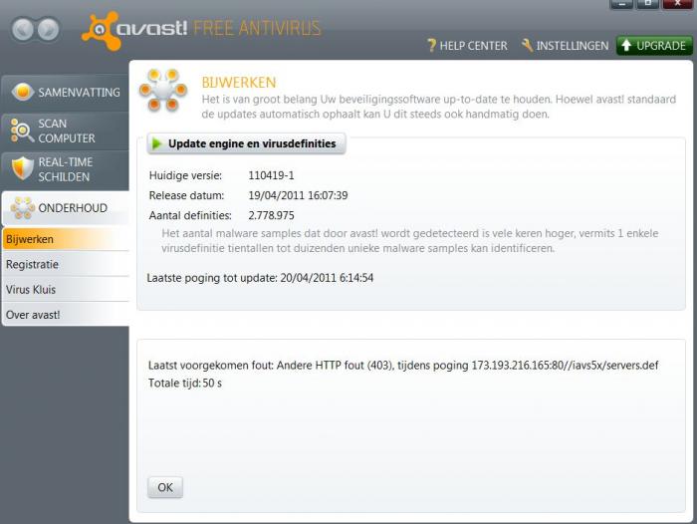This screenshot has width=697, height=524.
Task: Click the Real-time Schilden shield icon
Action: tap(22, 169)
